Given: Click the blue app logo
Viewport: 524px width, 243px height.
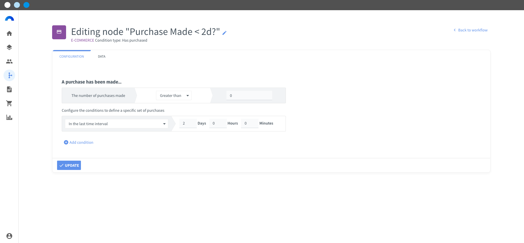Looking at the screenshot, I should 9,19.
